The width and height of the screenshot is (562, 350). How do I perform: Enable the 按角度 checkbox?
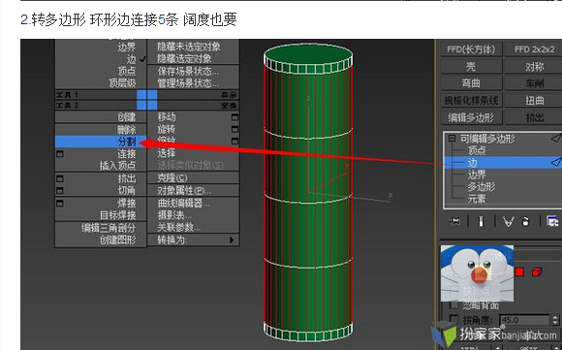point(453,319)
